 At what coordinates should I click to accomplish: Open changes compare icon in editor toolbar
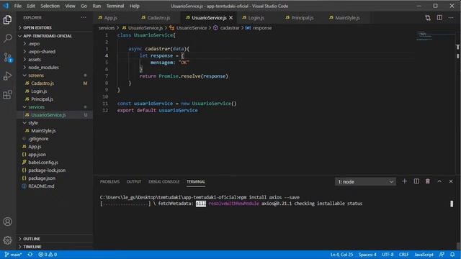(428, 18)
